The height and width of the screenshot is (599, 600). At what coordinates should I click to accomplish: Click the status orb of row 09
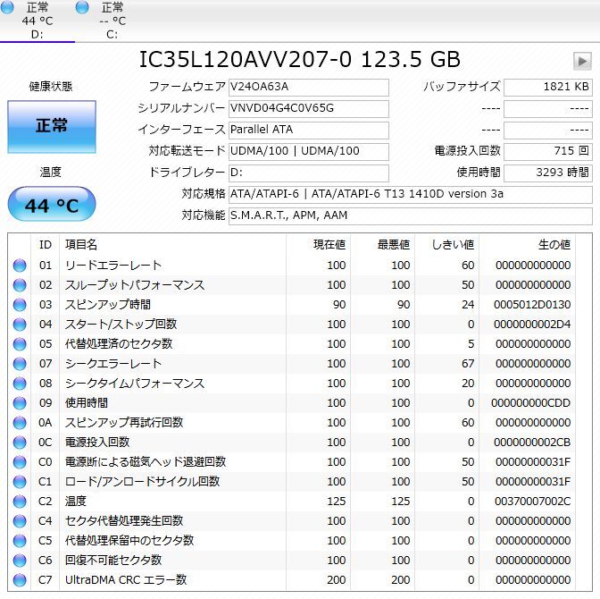pos(20,403)
